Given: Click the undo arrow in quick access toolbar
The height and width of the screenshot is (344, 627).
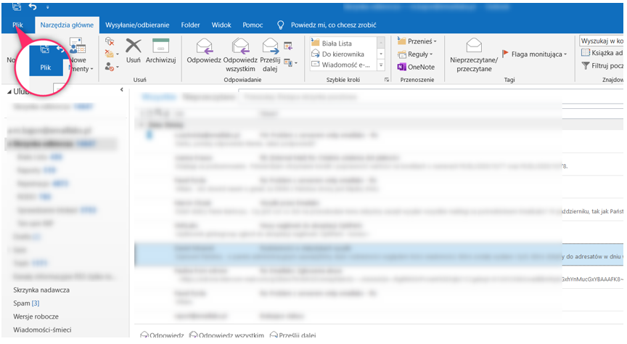Looking at the screenshot, I should tap(33, 7).
